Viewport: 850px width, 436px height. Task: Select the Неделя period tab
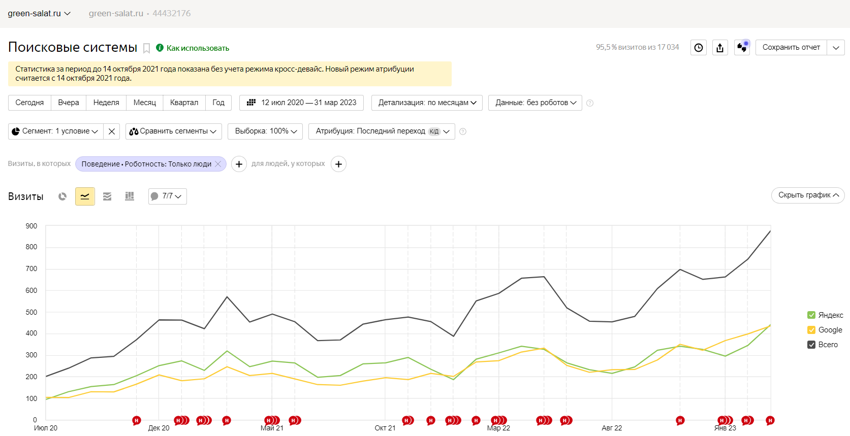[x=106, y=103]
